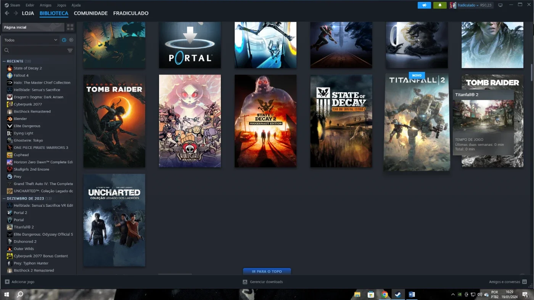Click the Blender icon in the sidebar
534x300 pixels.
tap(10, 119)
